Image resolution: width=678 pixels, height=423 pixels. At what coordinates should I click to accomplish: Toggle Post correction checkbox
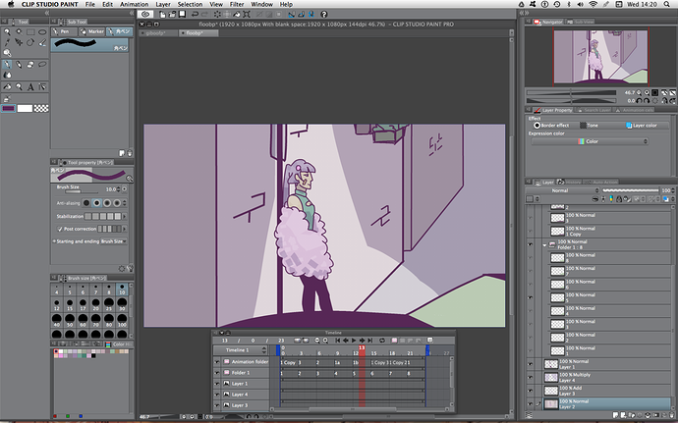(x=59, y=228)
